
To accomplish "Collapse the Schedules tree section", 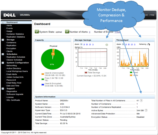I will pos(3,54).
